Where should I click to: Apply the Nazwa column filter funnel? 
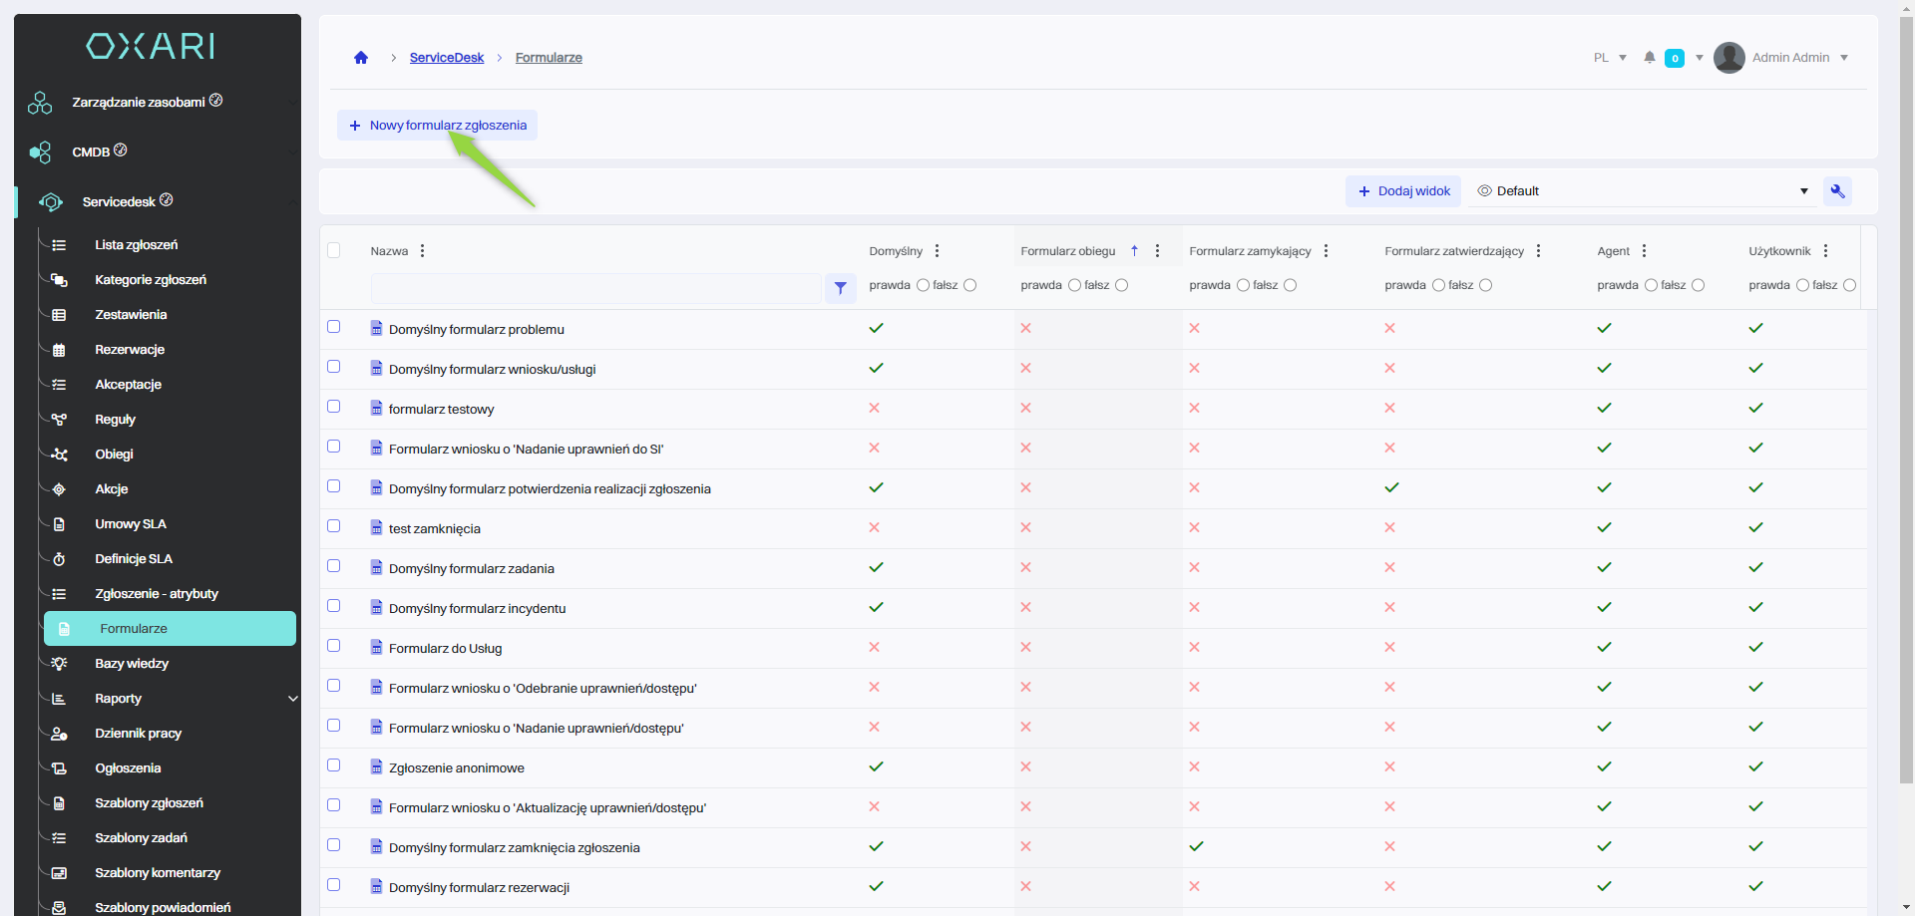coord(841,288)
